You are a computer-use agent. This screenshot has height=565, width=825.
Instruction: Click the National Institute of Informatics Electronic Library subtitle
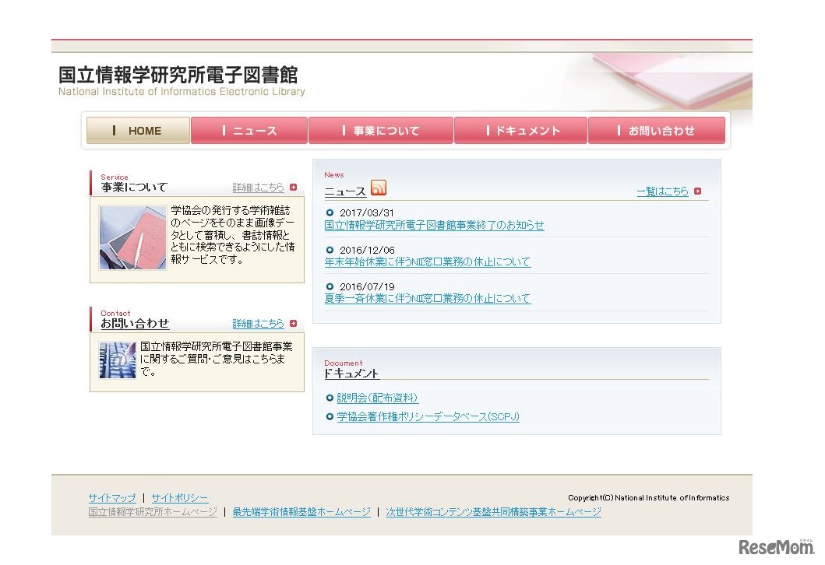182,92
